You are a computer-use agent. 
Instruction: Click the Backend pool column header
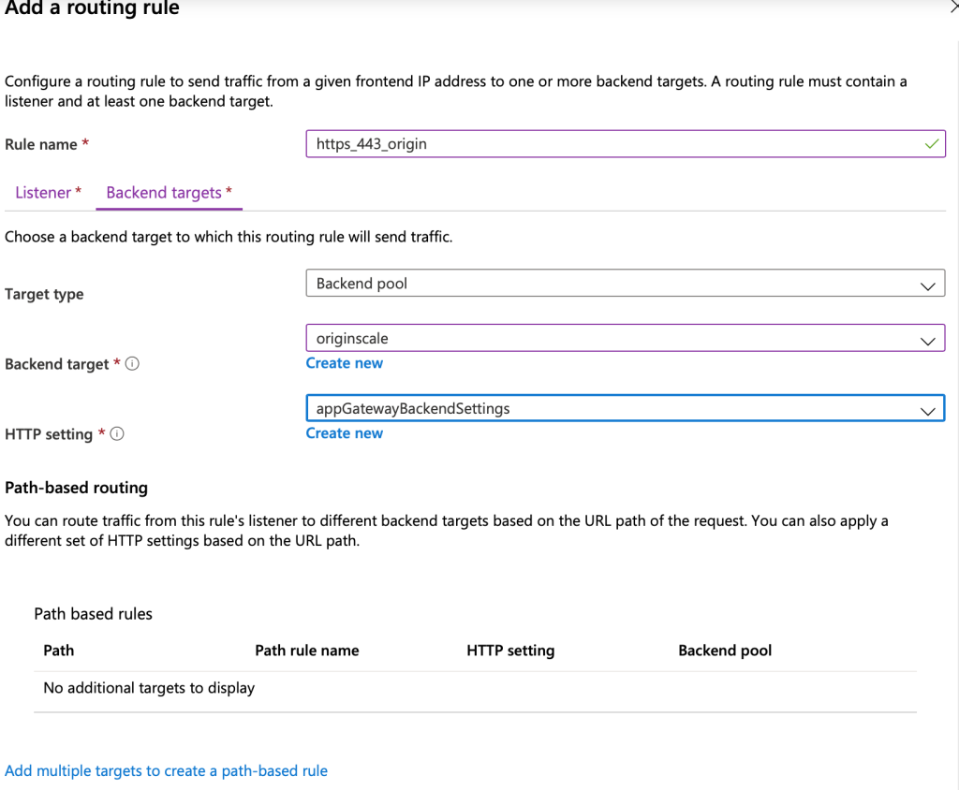[725, 651]
